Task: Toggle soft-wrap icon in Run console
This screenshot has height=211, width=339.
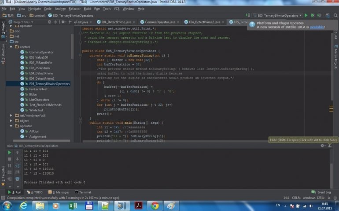Action: pos(17,166)
